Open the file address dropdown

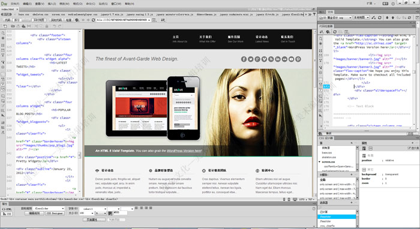149,20
